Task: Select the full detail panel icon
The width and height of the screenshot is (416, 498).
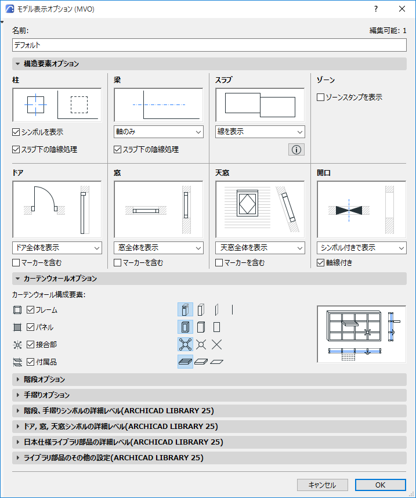Action: pos(185,327)
